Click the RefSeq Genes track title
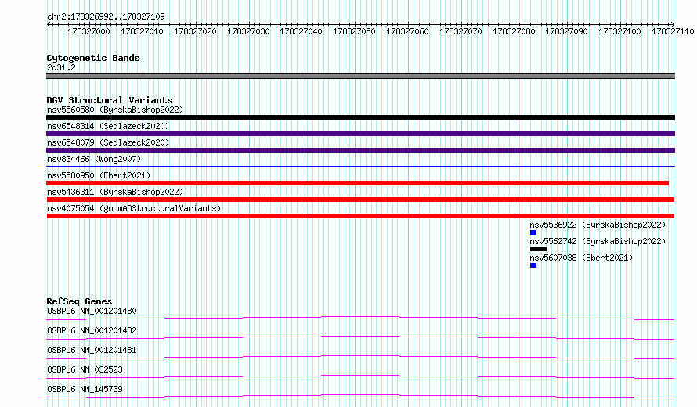697x407 pixels. pos(79,301)
